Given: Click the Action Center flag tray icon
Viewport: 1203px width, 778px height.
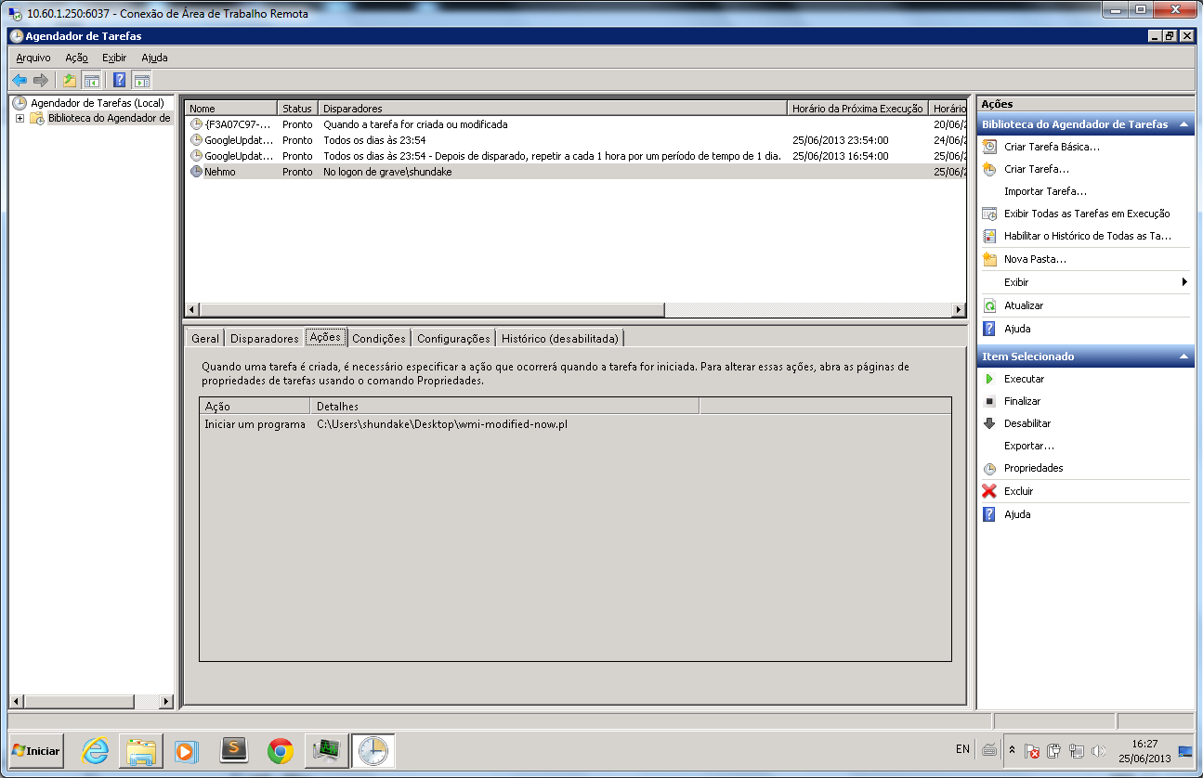Looking at the screenshot, I should click(1031, 751).
